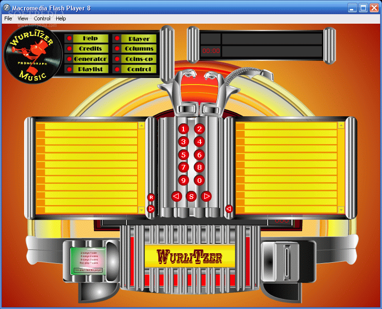382x309 pixels.
Task: Click the number 6 selection button
Action: tap(200, 154)
